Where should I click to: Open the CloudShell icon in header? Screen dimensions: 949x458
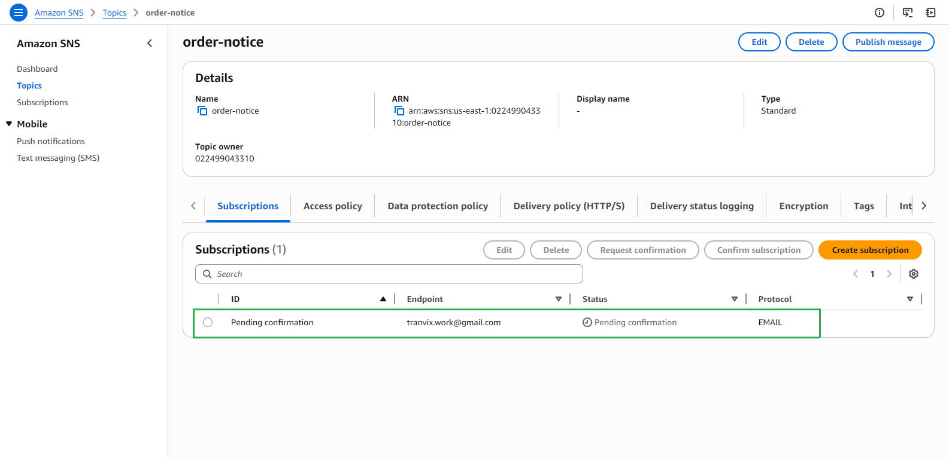click(x=908, y=13)
